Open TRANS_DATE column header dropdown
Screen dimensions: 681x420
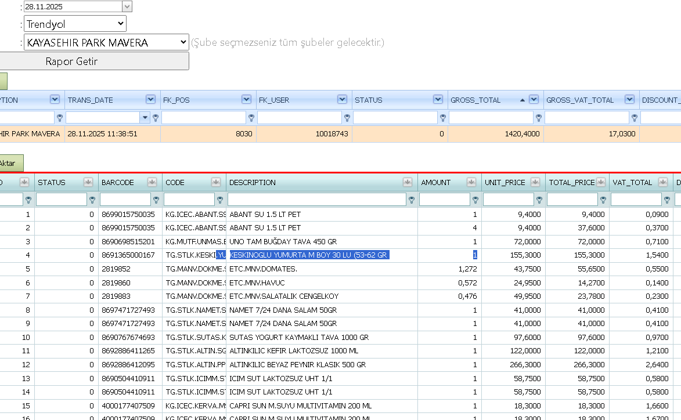(x=150, y=100)
